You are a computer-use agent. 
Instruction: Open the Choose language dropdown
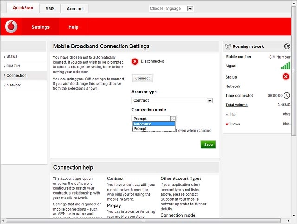[171, 8]
